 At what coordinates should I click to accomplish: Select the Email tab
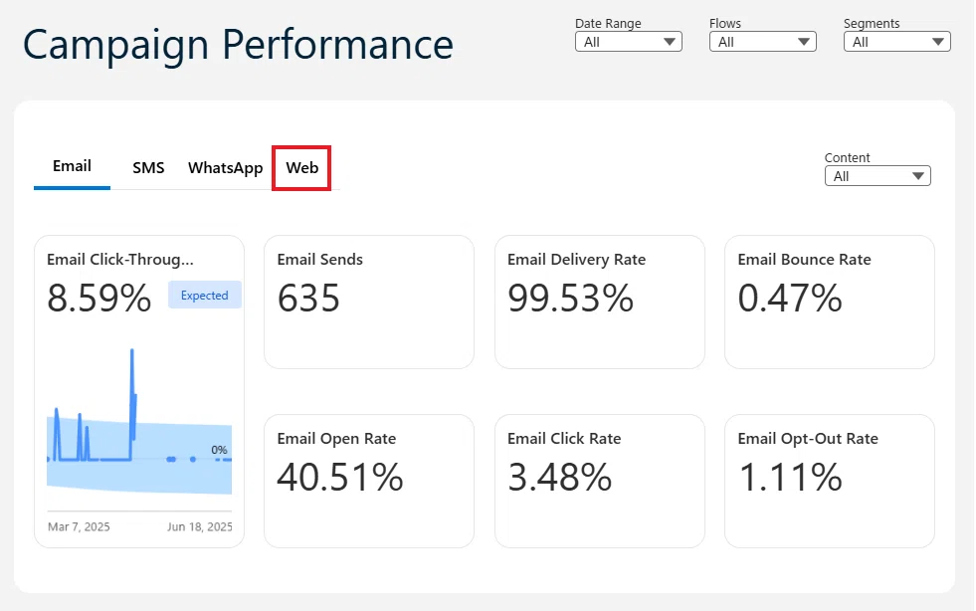point(72,166)
